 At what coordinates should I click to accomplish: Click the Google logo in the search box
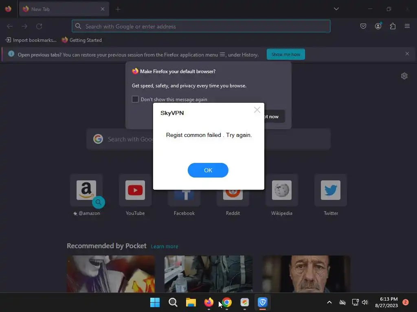click(98, 139)
